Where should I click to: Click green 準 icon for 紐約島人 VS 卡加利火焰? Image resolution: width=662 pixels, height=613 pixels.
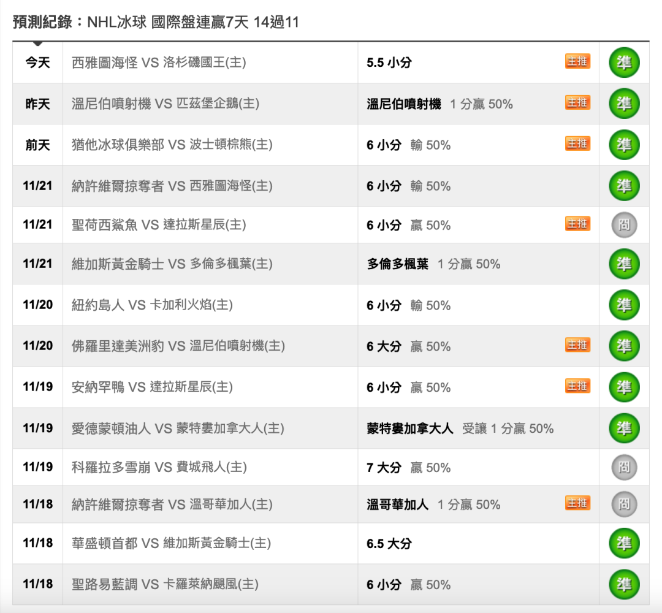pos(624,305)
